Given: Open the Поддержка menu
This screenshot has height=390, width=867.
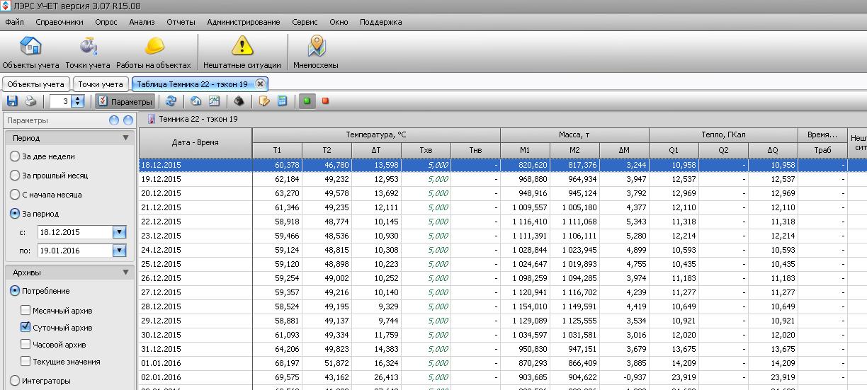Looking at the screenshot, I should (380, 22).
